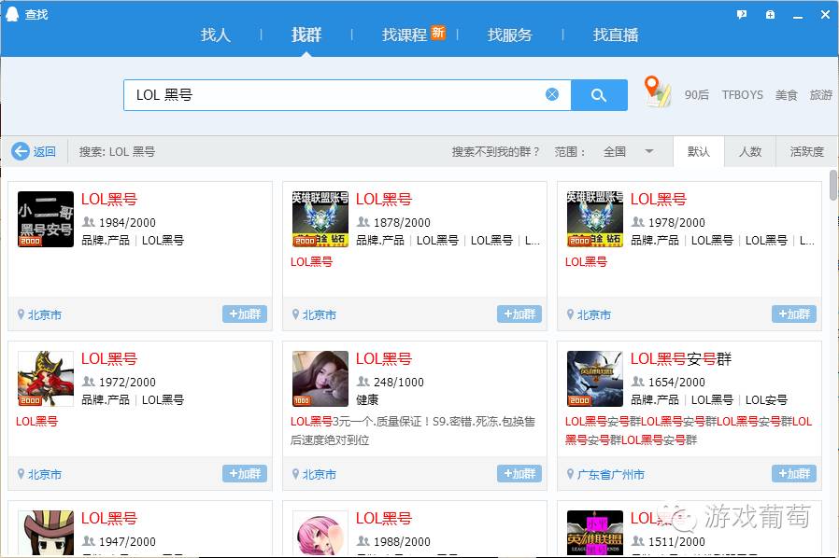
Task: Click the back arrow icon next to 返回
Action: pos(20,151)
